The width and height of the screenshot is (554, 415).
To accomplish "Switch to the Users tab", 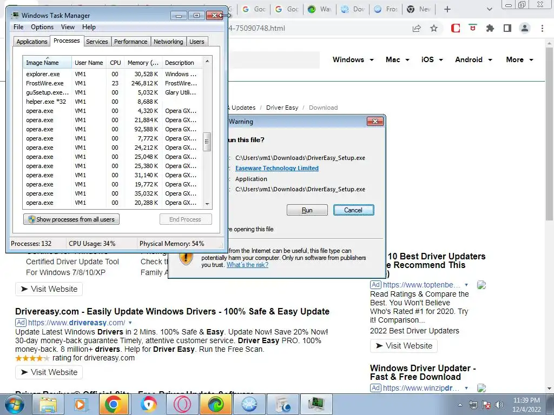I will [197, 42].
